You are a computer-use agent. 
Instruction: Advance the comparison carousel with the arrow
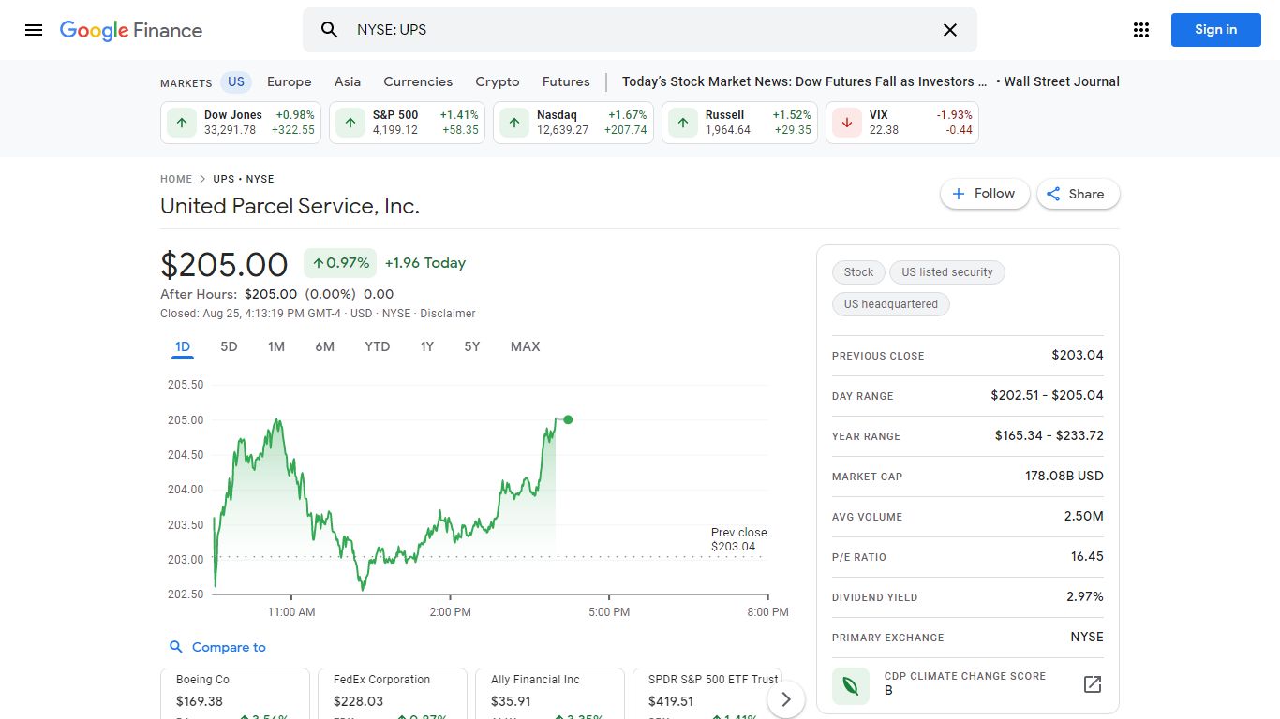pyautogui.click(x=786, y=699)
